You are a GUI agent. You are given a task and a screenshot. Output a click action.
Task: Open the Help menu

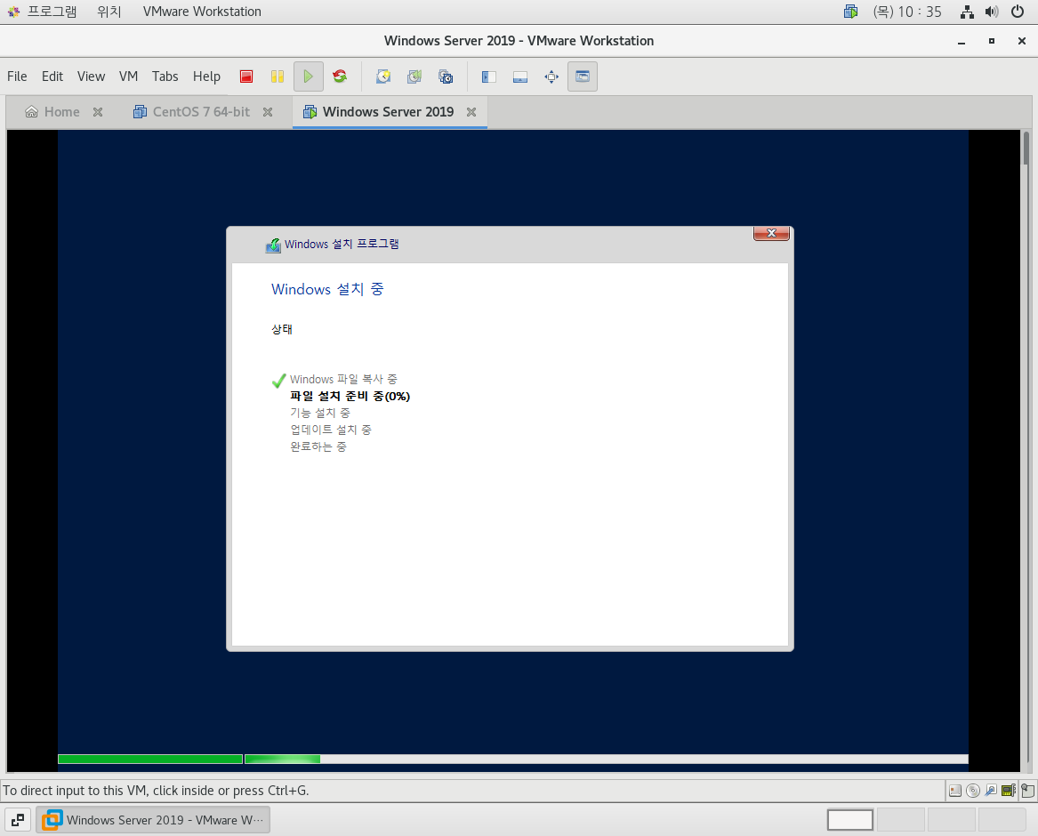[206, 76]
